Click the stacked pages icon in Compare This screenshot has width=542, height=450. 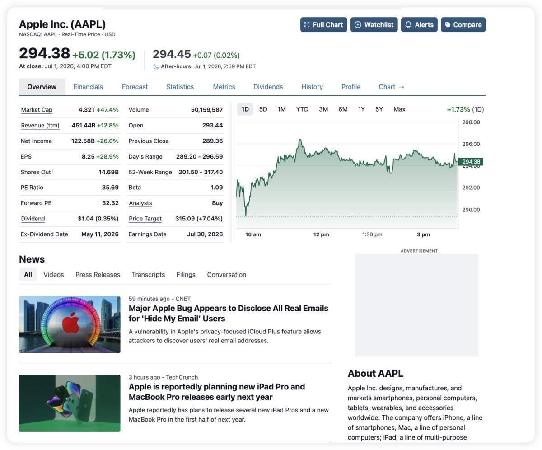click(x=447, y=25)
